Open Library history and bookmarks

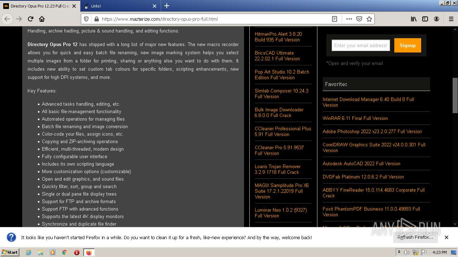pyautogui.click(x=414, y=19)
